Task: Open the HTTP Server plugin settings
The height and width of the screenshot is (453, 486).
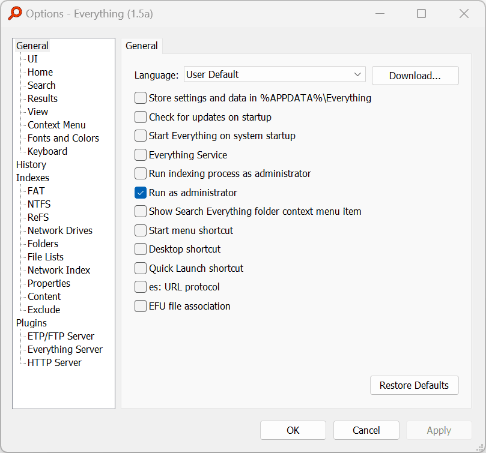Action: (x=54, y=362)
